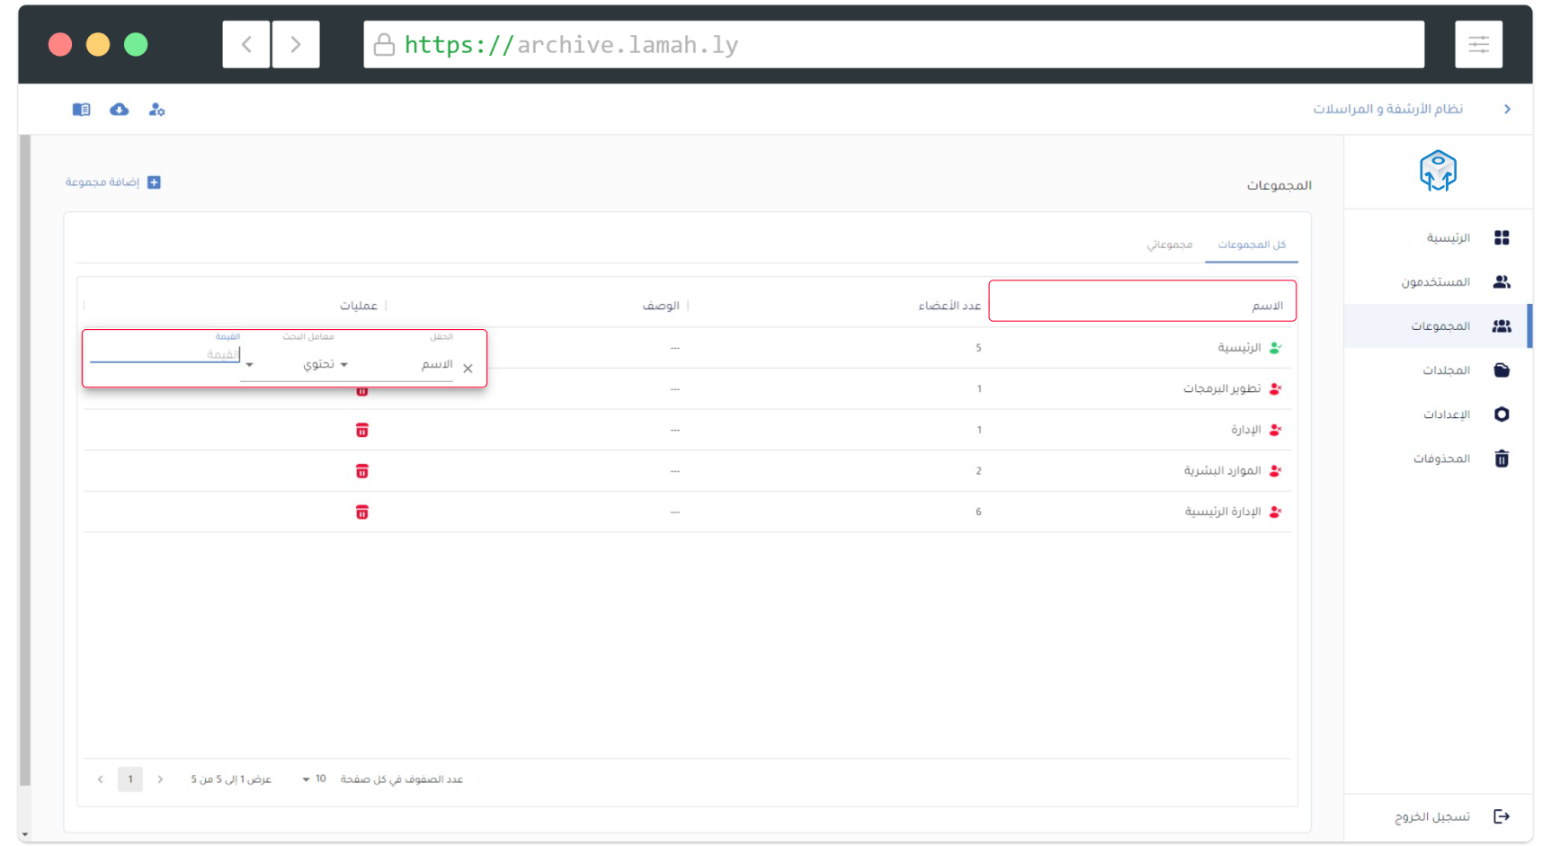Screen dimensions: 1551x846
Task: Open الإعدادات settings icon in sidebar
Action: point(1502,414)
